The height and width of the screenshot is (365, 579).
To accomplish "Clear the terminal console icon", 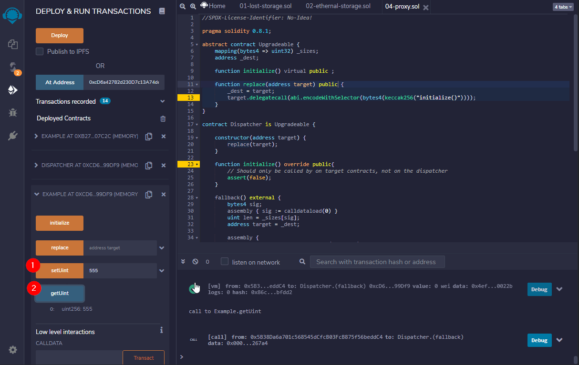I will pos(195,262).
